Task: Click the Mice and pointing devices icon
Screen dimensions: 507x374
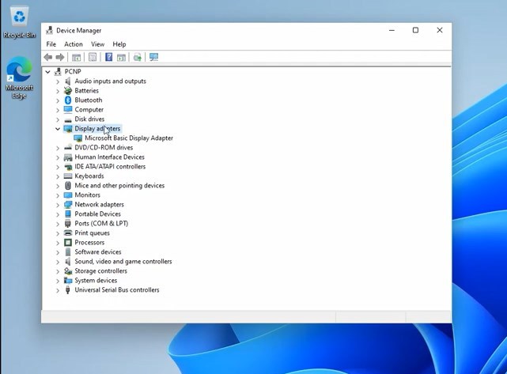Action: (68, 186)
